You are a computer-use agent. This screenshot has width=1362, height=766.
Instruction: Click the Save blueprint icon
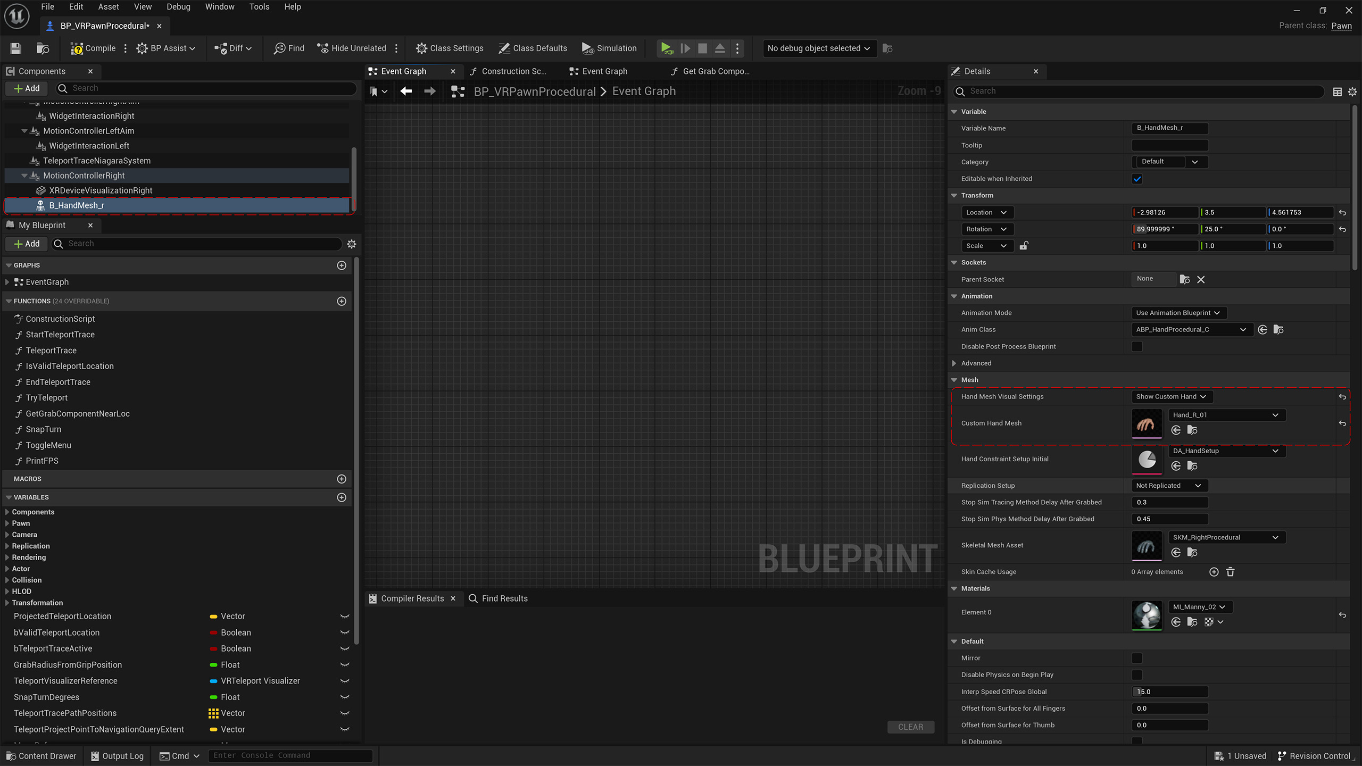(x=15, y=48)
